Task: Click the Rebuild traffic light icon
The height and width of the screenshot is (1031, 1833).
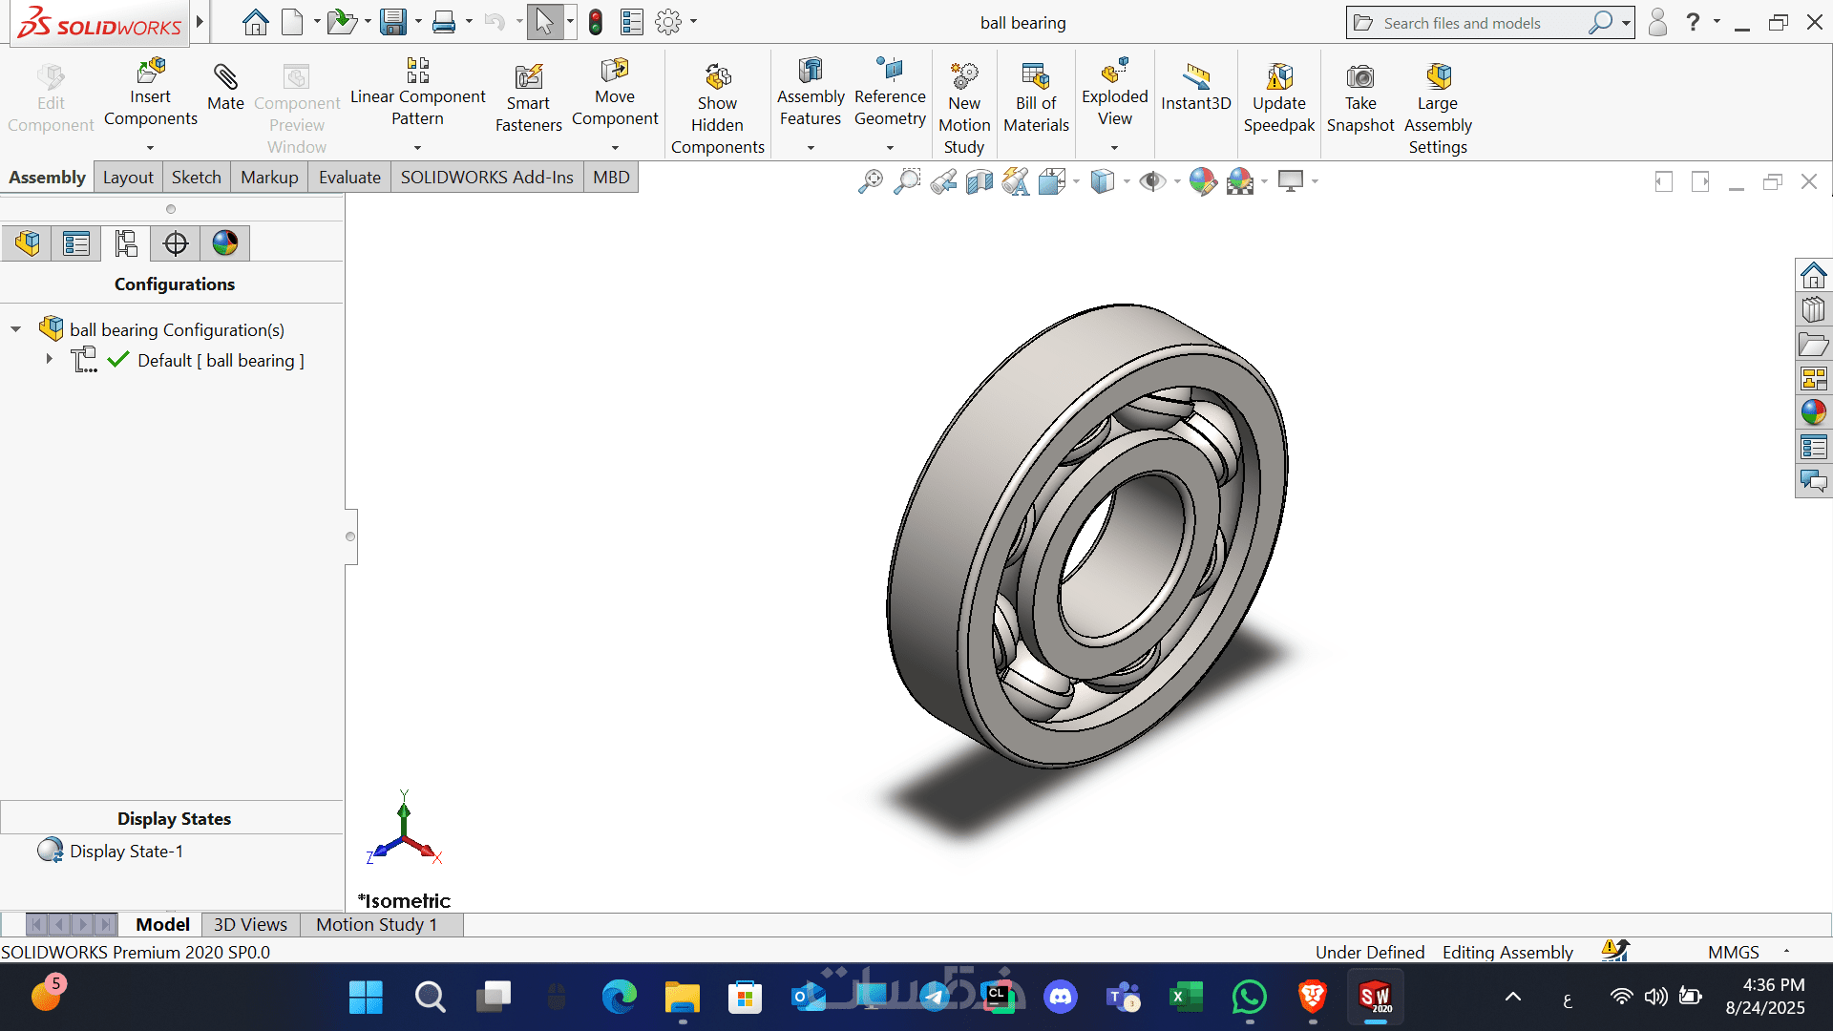Action: click(x=596, y=22)
